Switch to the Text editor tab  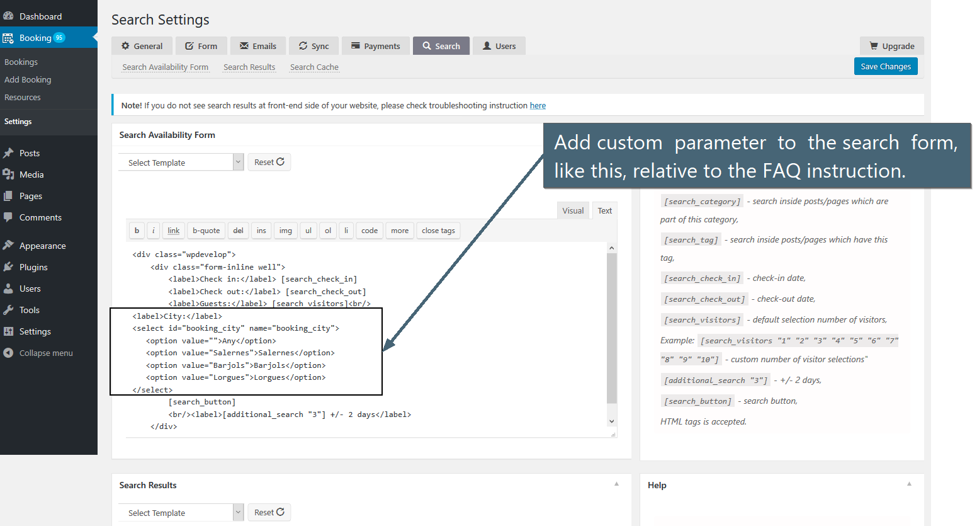605,210
